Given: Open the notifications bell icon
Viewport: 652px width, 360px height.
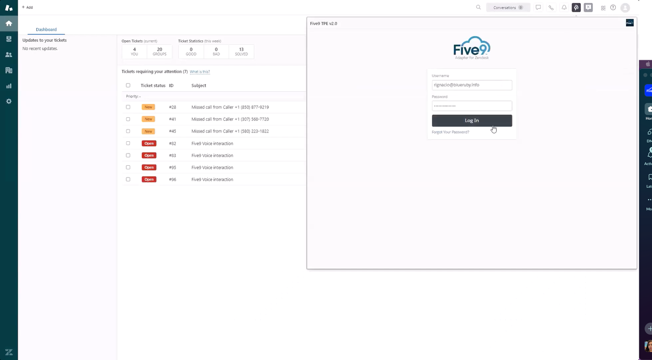Looking at the screenshot, I should pos(564,8).
